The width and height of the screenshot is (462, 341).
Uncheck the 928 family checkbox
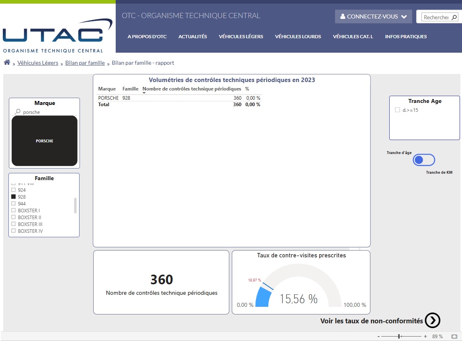[x=13, y=197]
